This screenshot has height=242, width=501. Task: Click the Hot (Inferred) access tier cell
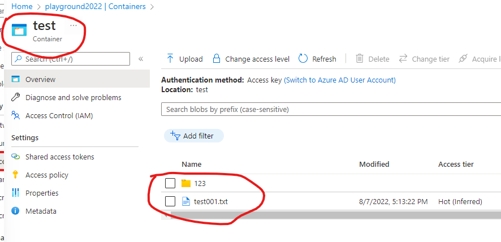pyautogui.click(x=460, y=202)
